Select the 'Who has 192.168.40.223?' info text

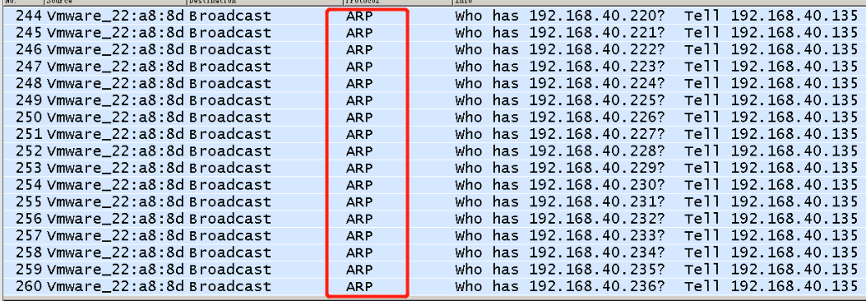559,67
